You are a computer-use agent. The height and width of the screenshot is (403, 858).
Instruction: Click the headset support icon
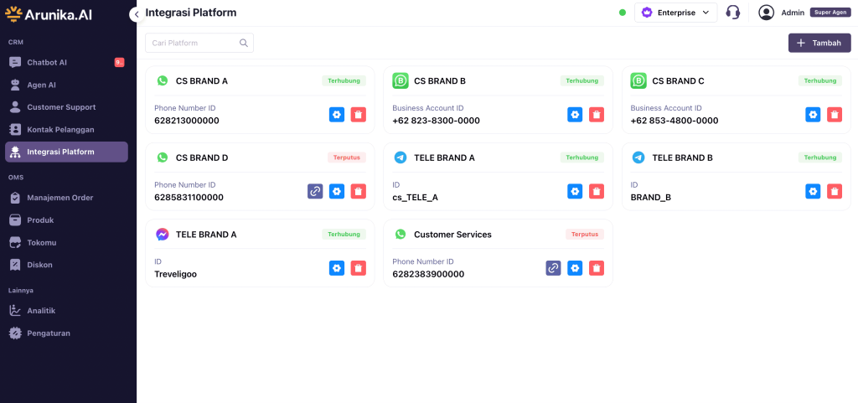732,13
